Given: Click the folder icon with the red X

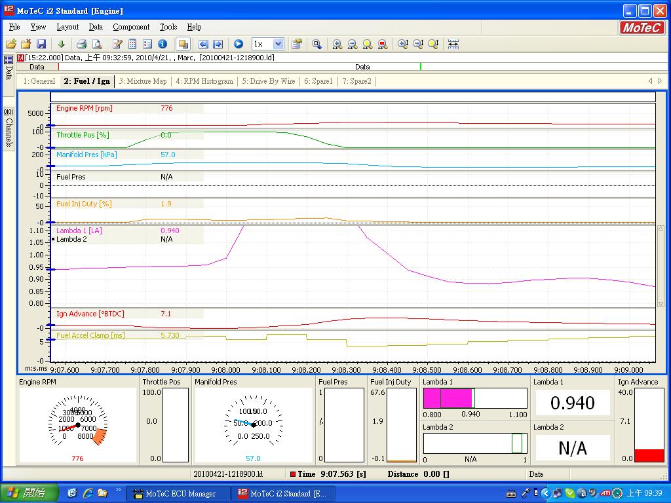Looking at the screenshot, I should [x=26, y=44].
